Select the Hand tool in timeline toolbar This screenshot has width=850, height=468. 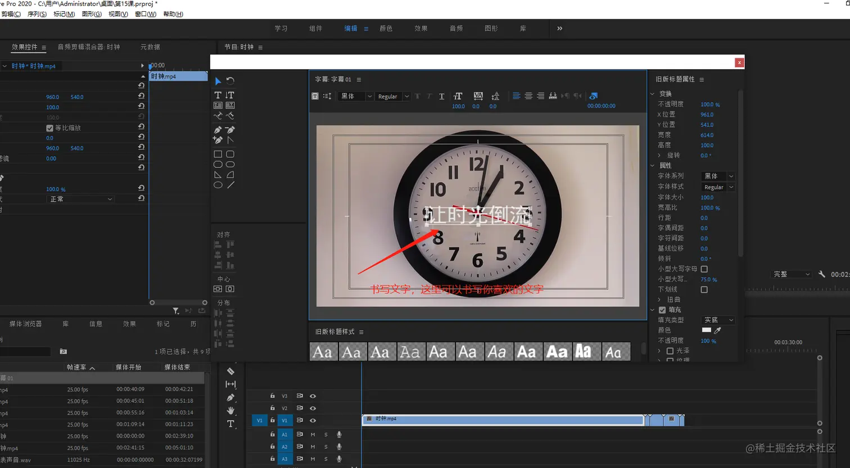230,411
